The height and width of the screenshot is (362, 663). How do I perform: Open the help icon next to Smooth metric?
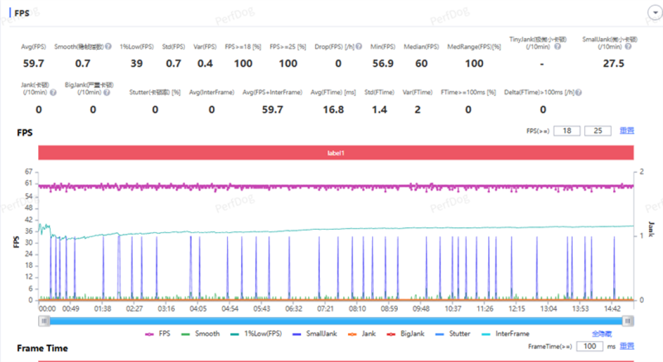click(x=108, y=47)
